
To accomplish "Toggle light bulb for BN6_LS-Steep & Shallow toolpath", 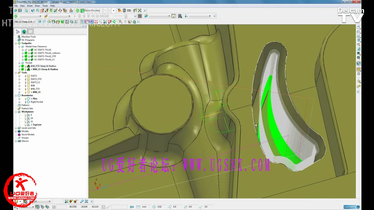I will click(26, 69).
